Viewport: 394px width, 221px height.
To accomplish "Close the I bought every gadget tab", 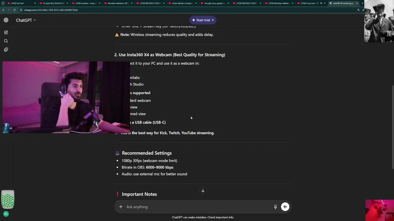I will coord(228,3).
